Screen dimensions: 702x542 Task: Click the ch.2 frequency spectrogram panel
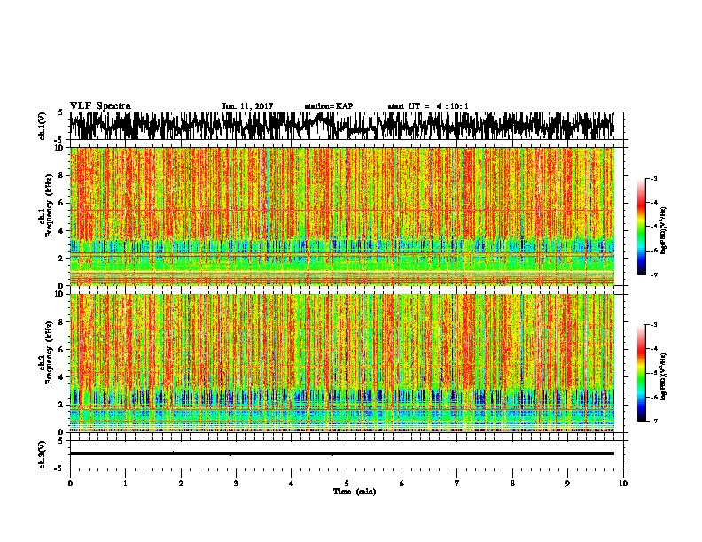[342, 363]
